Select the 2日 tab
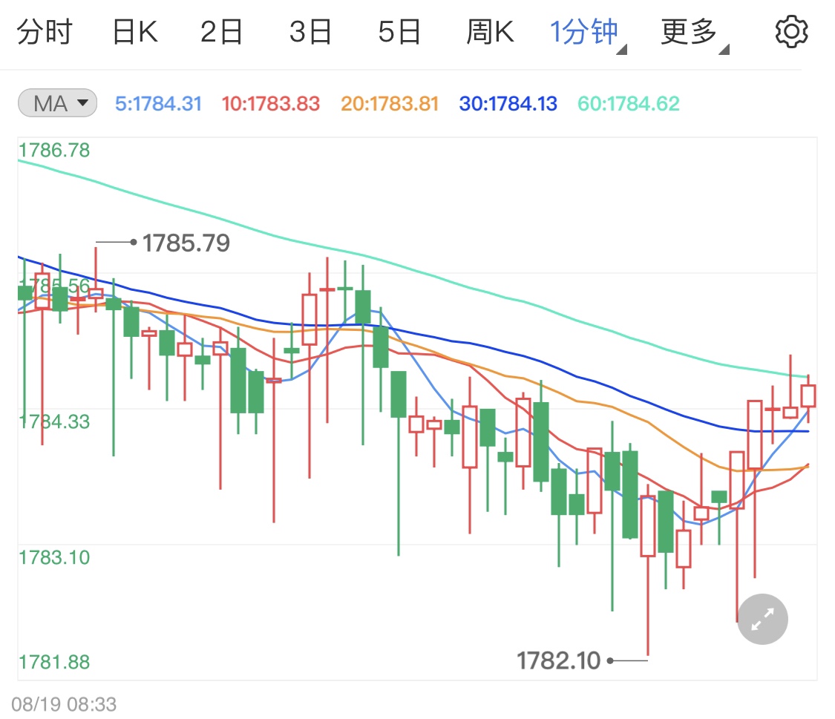The height and width of the screenshot is (719, 835). [221, 31]
